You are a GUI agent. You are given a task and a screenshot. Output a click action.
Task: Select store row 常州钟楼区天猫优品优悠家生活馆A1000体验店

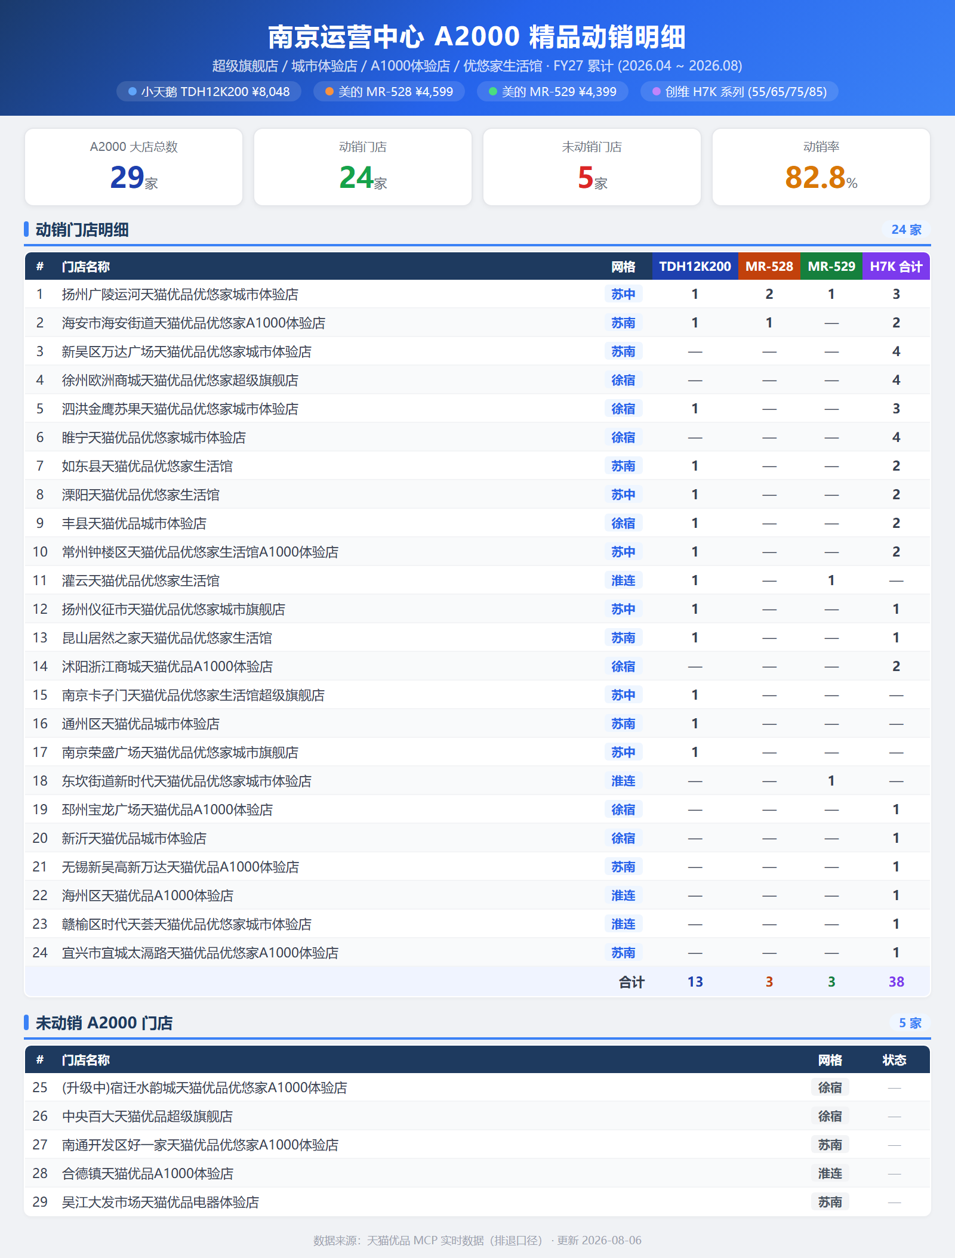478,552
